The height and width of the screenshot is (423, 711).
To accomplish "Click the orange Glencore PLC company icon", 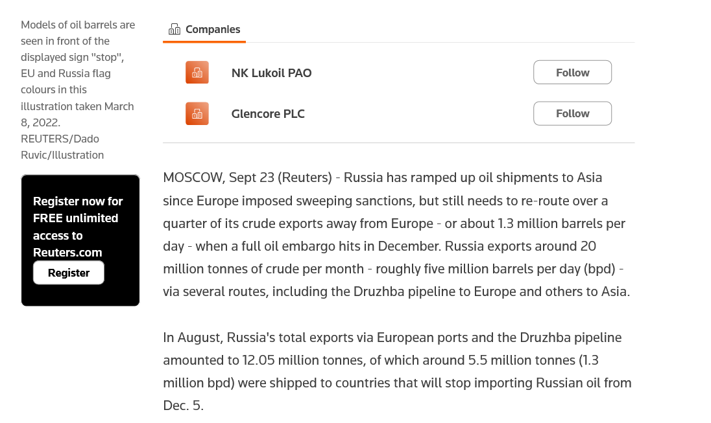I will 197,113.
